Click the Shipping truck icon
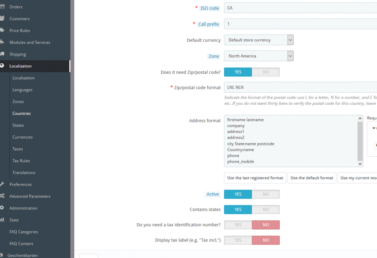Image resolution: width=377 pixels, height=258 pixels. click(2, 54)
